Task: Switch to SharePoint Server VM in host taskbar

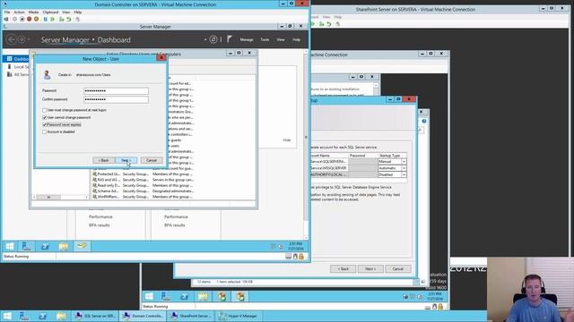Action: coord(191,316)
